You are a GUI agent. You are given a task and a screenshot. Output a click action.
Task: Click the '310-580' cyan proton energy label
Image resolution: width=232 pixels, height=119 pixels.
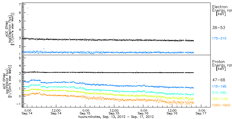tap(219, 93)
